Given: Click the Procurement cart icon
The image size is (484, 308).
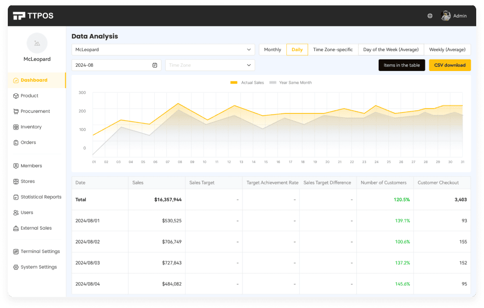Looking at the screenshot, I should click(x=16, y=111).
